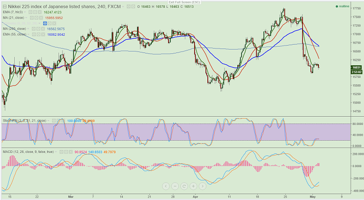Open EMA (55, close) format settings

(38, 34)
